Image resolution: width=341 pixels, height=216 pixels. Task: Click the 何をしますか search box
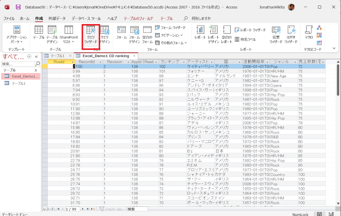tap(201, 18)
